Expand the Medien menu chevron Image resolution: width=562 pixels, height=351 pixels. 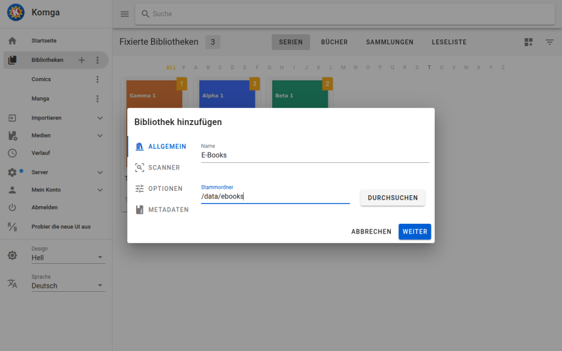[x=100, y=136]
